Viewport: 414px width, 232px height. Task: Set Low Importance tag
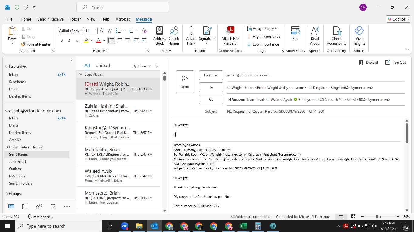263,44
